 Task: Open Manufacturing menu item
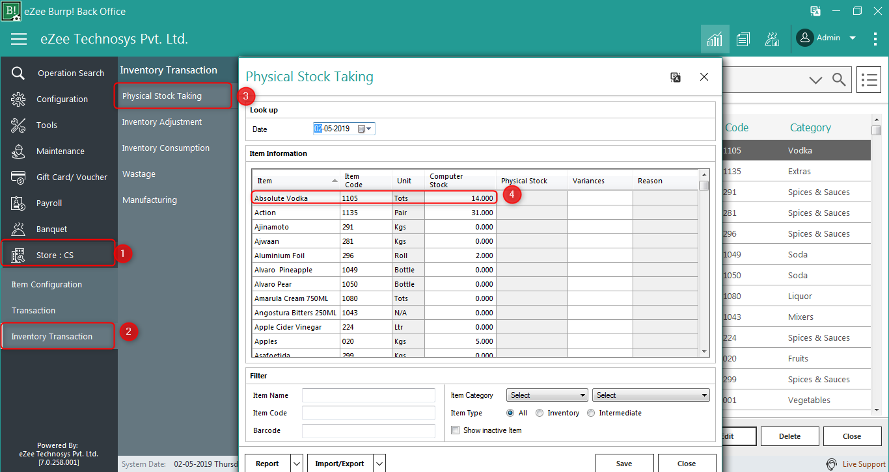click(x=150, y=200)
